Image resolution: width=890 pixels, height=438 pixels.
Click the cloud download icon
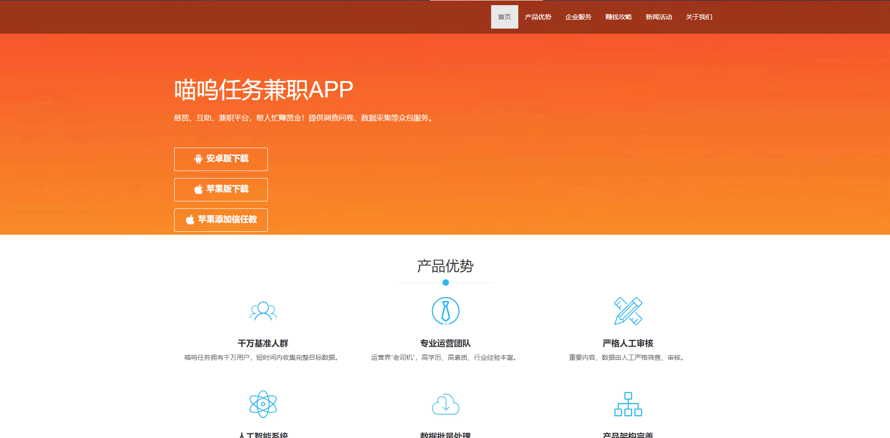(x=445, y=404)
